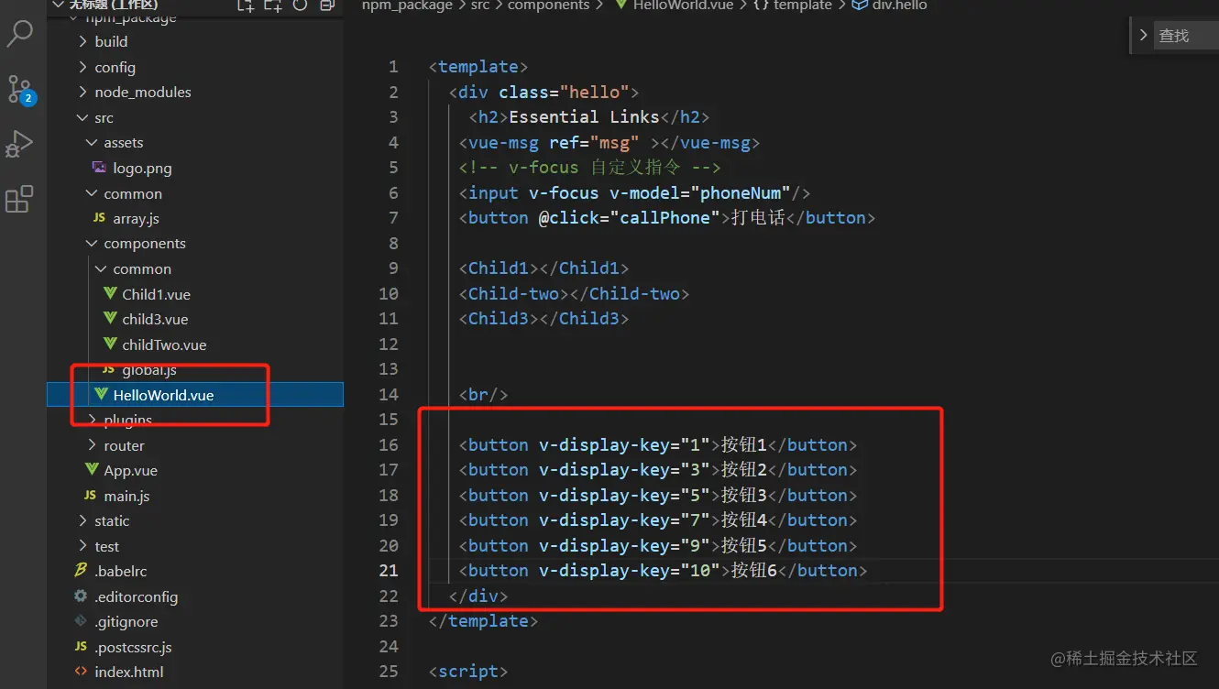1219x689 pixels.
Task: Open the Run and Debug view
Action: coord(19,144)
